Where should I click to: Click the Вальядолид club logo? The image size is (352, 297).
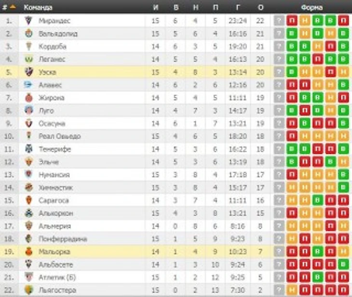(29, 33)
